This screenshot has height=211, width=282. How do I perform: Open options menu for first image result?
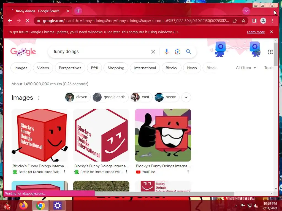[x=65, y=172]
